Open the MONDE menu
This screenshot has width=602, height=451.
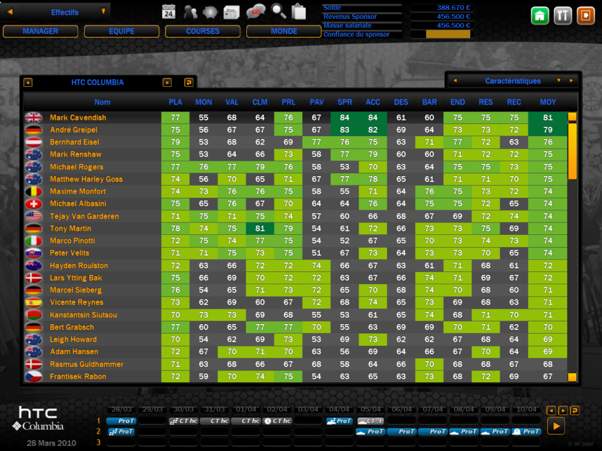pyautogui.click(x=284, y=32)
